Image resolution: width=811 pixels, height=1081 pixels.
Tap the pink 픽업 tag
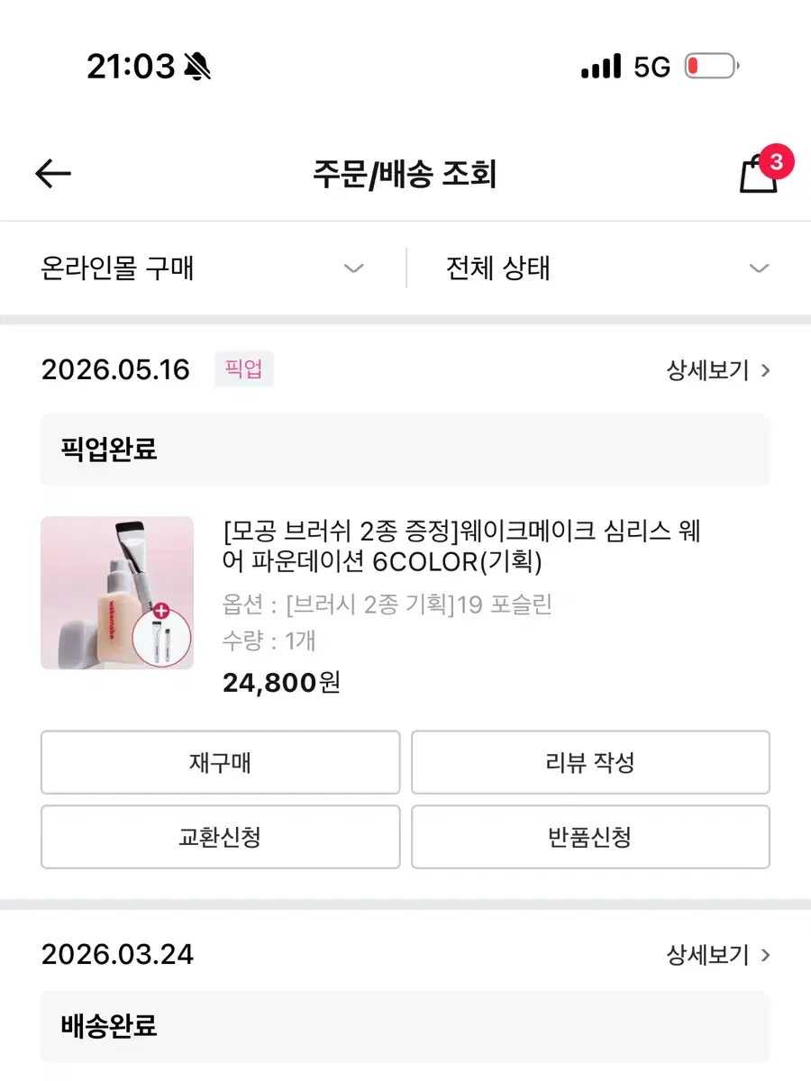pyautogui.click(x=243, y=370)
